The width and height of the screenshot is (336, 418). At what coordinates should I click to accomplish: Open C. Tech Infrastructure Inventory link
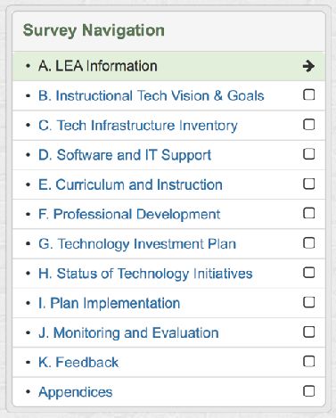138,126
